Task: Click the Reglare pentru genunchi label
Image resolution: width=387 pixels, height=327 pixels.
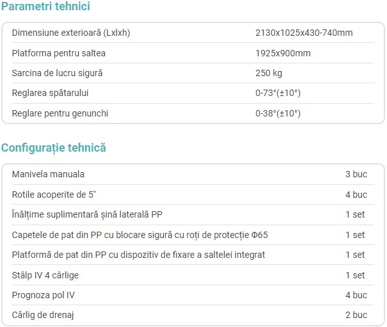Action: 60,113
